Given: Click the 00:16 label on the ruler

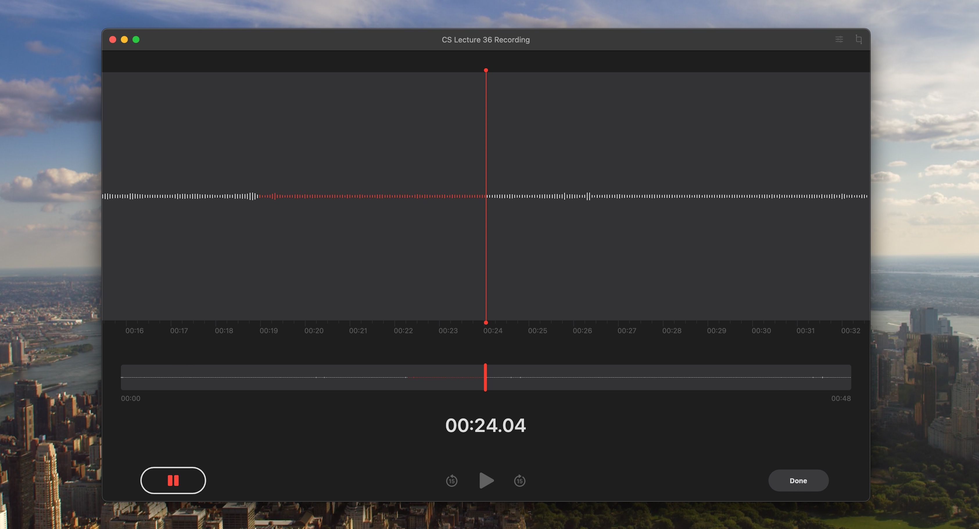Looking at the screenshot, I should click(x=135, y=330).
